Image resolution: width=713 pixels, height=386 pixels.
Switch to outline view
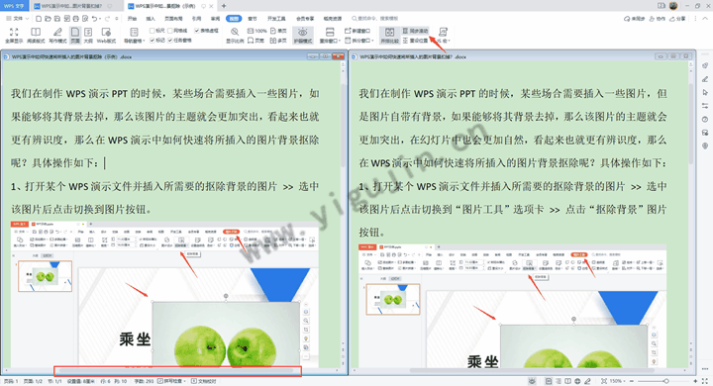88,36
